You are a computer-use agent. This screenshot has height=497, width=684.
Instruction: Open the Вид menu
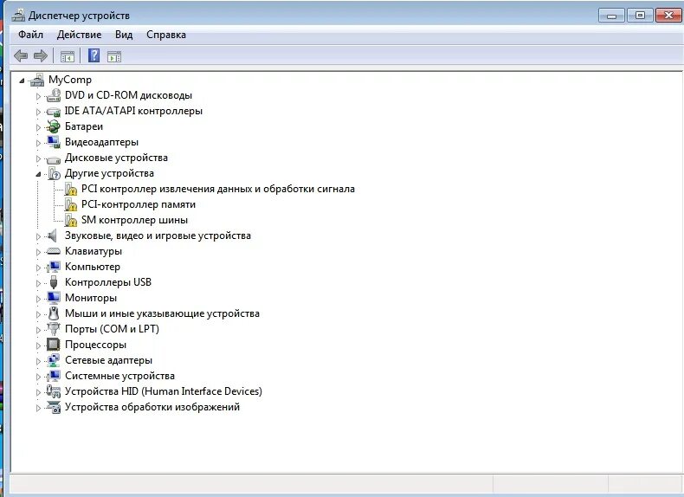click(124, 35)
